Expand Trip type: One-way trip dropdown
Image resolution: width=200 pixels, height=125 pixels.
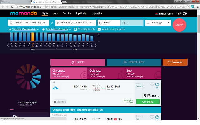click(24, 29)
